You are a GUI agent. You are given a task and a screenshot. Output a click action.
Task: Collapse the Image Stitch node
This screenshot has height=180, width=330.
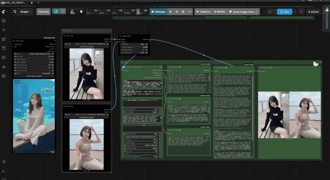pos(121,36)
